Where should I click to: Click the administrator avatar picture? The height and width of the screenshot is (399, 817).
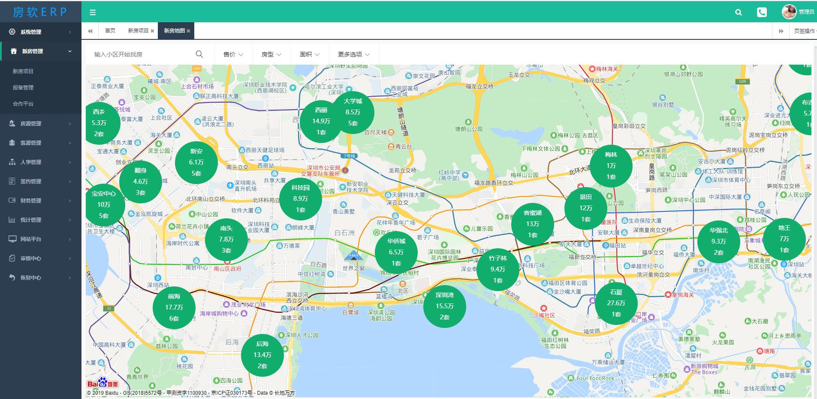789,12
